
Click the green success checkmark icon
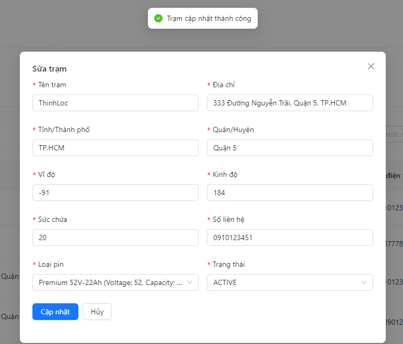[158, 18]
